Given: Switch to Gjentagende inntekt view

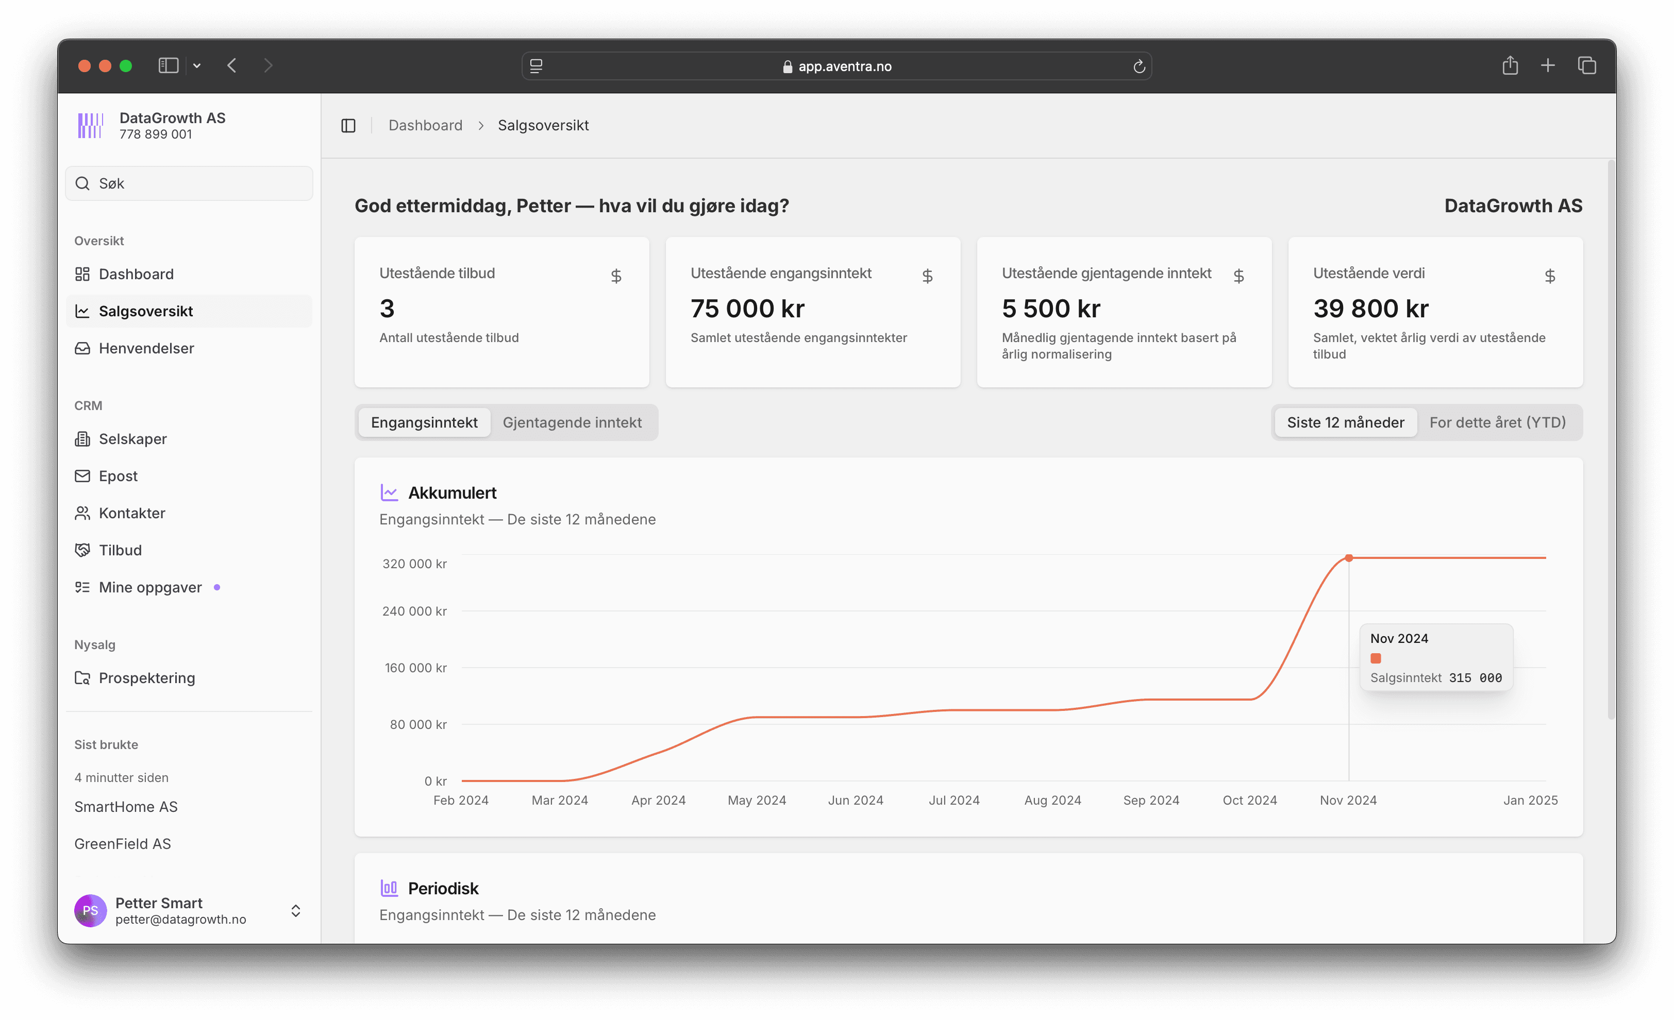Looking at the screenshot, I should click(x=573, y=422).
